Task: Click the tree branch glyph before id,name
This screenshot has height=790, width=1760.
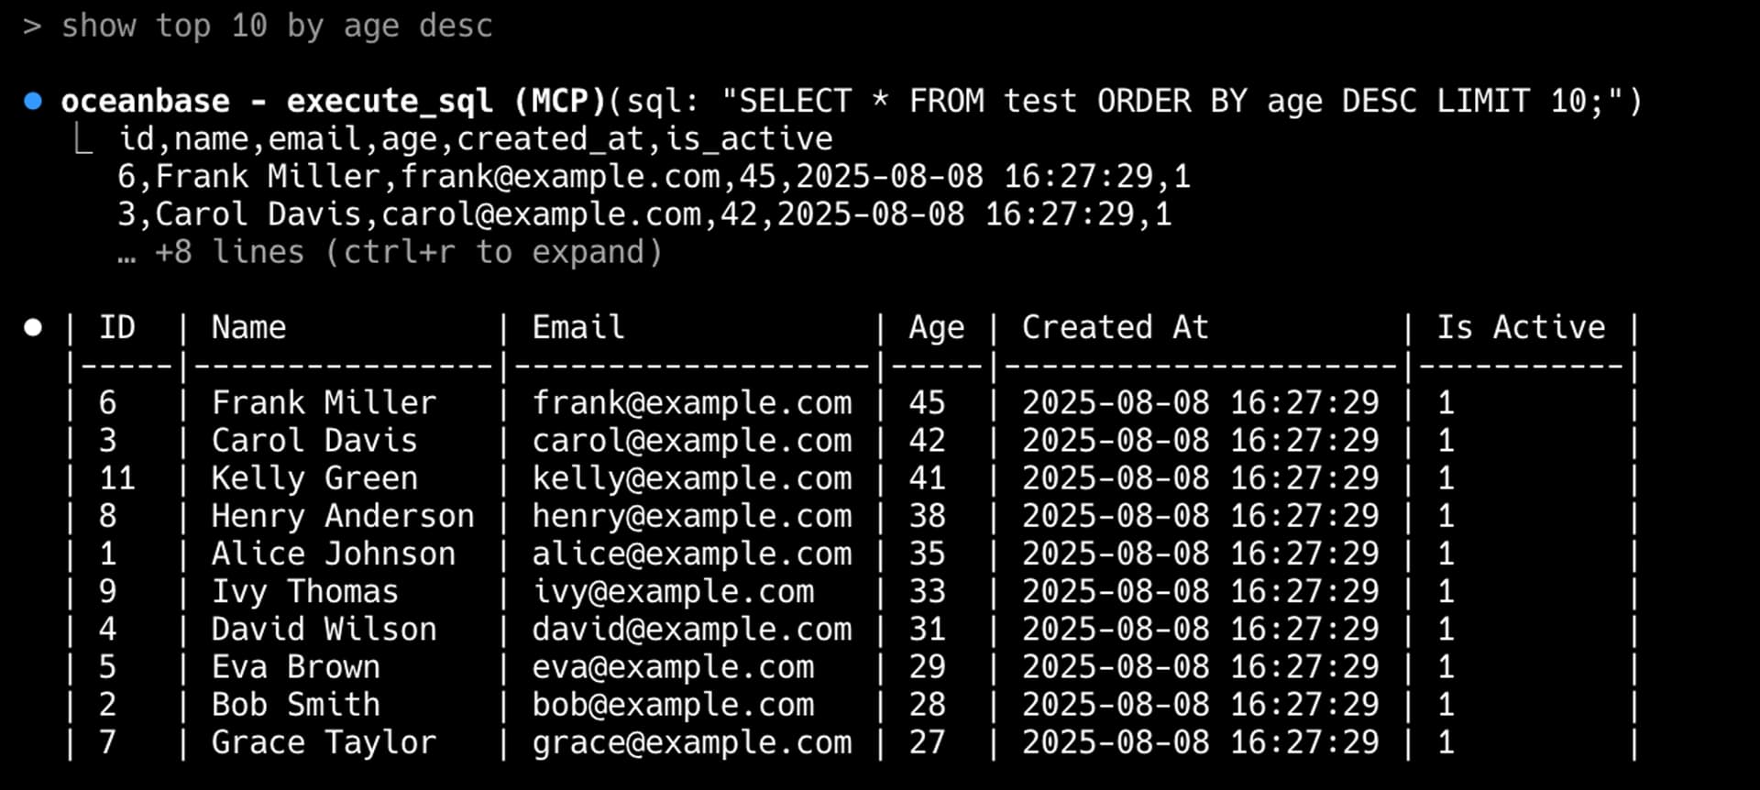Action: pos(82,139)
